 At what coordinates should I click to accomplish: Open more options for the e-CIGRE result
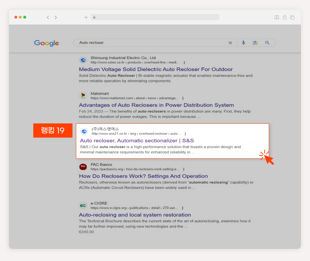point(182,208)
